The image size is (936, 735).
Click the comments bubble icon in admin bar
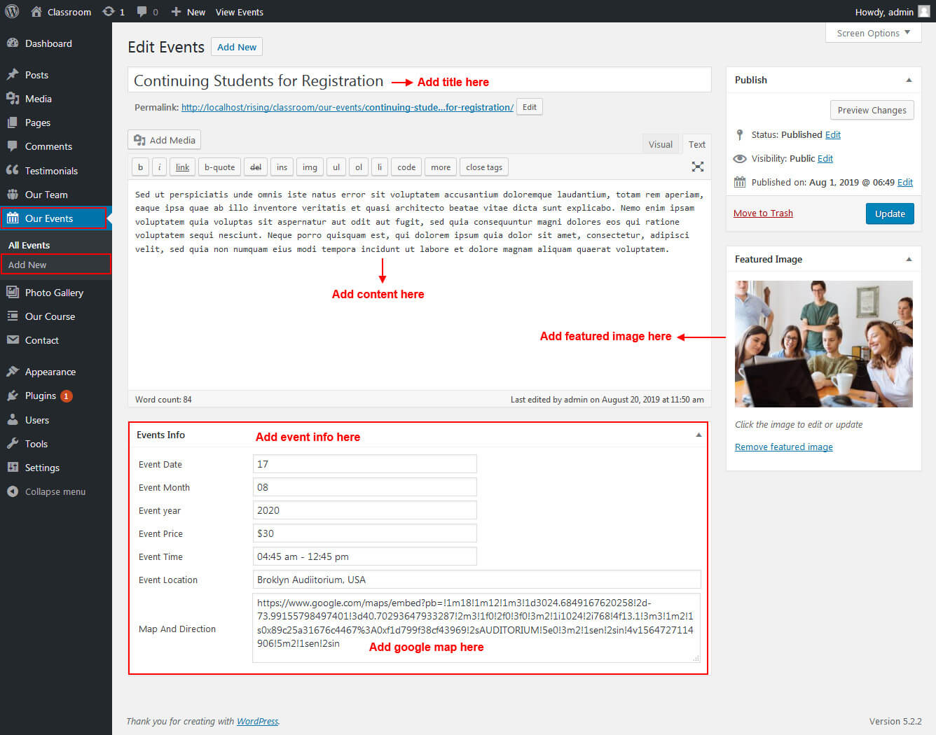tap(142, 12)
